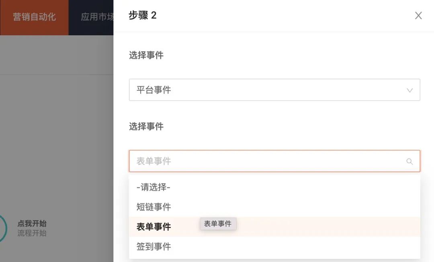Click the 点我开始 node label
The image size is (434, 262).
[x=32, y=223]
